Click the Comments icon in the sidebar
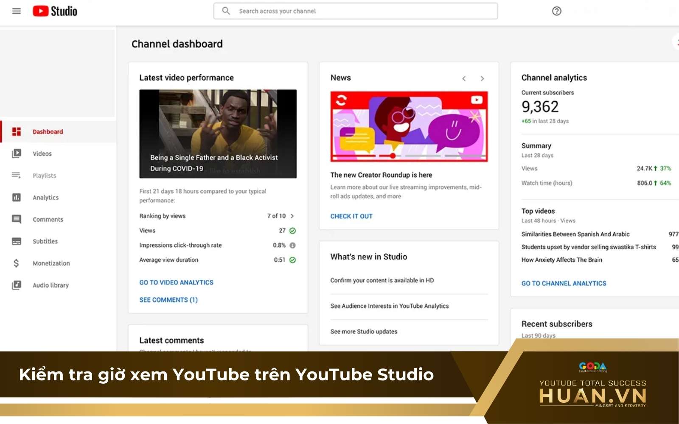Viewport: 679px width, 424px height. pyautogui.click(x=16, y=219)
